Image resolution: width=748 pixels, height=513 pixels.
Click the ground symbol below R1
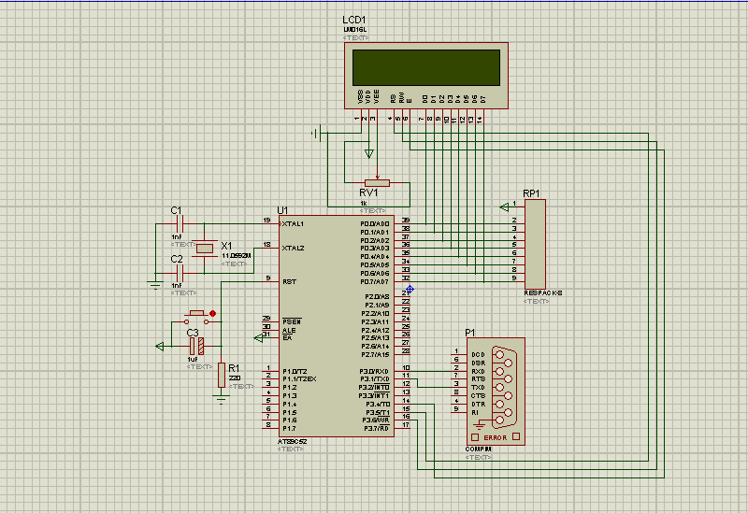click(x=221, y=400)
